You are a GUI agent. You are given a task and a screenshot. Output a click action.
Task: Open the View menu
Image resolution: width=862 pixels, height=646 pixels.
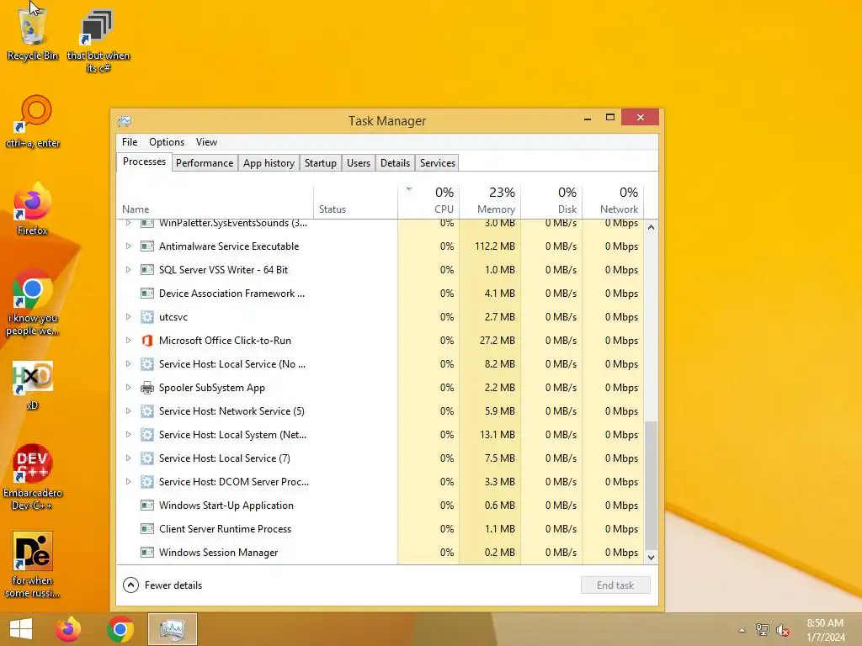point(206,142)
